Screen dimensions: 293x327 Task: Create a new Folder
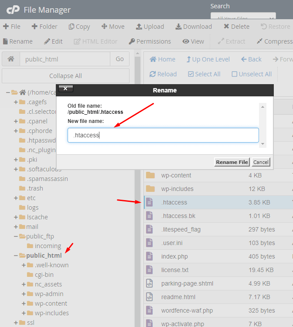coord(44,27)
